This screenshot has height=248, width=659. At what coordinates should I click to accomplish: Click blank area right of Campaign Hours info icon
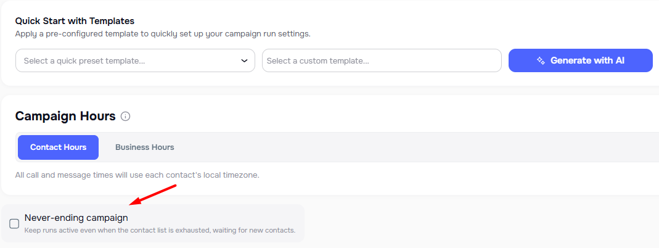[370, 116]
